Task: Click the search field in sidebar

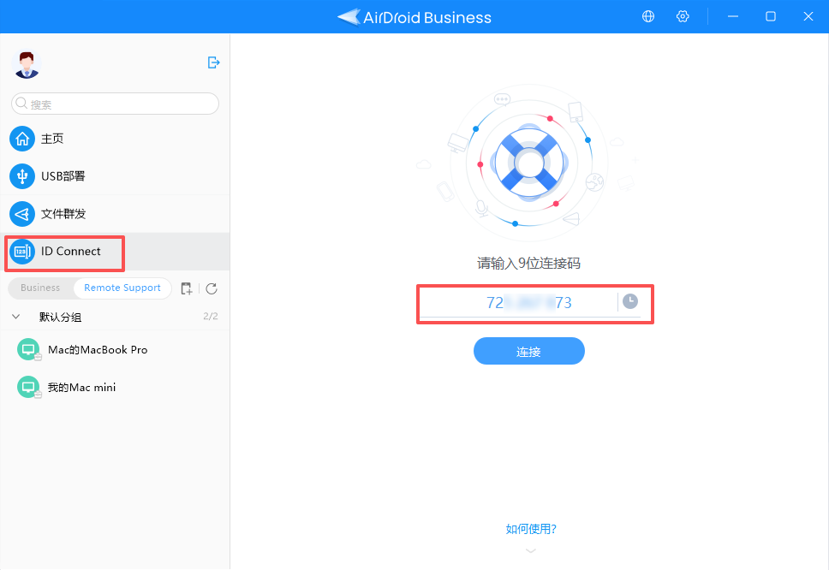Action: tap(116, 104)
